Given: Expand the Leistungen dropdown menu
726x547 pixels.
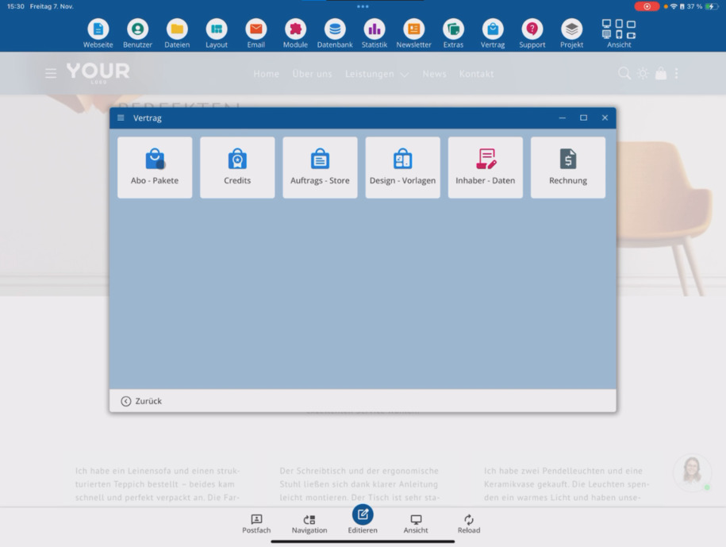Looking at the screenshot, I should (377, 74).
